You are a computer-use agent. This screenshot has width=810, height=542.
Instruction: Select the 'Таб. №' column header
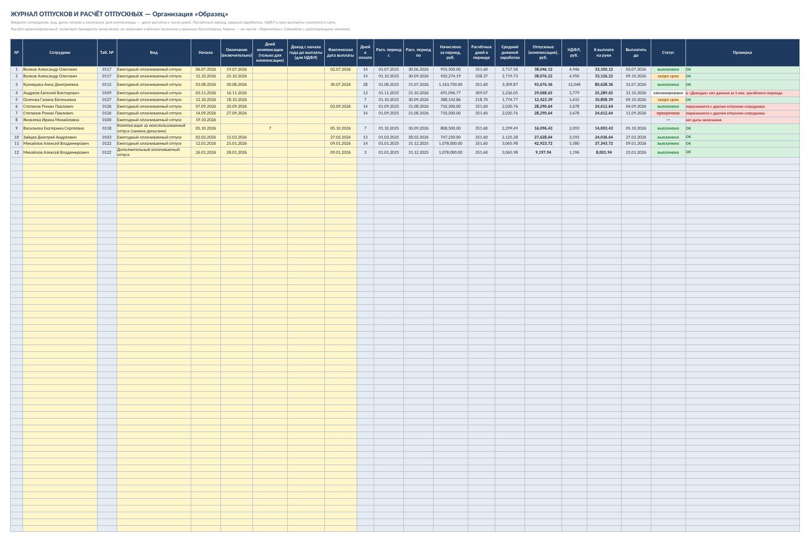107,52
